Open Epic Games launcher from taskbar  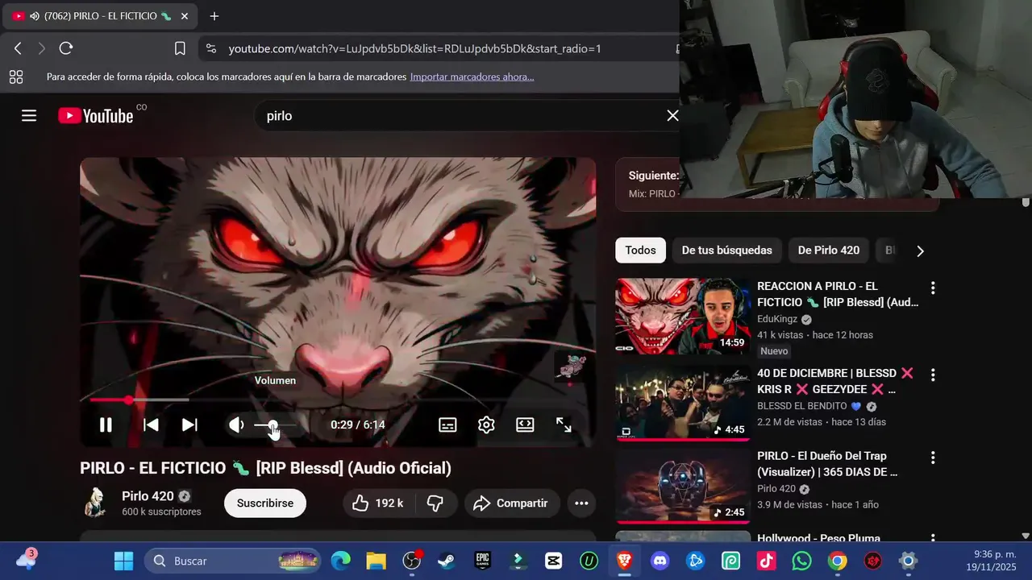pyautogui.click(x=483, y=561)
